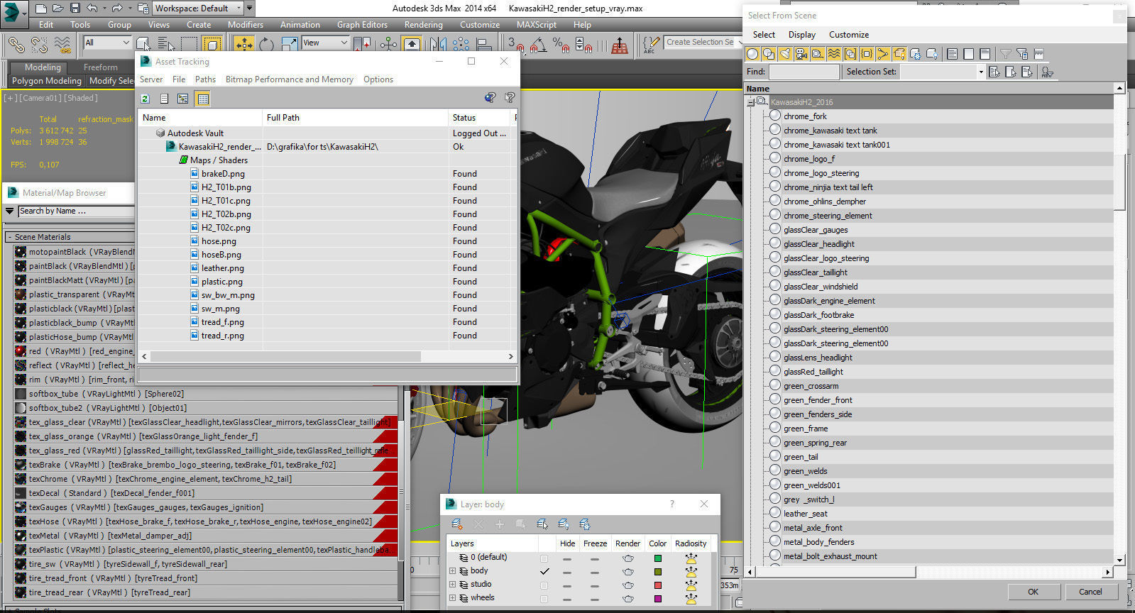1135x613 pixels.
Task: Click the Display Space Warps filter icon
Action: pos(834,54)
